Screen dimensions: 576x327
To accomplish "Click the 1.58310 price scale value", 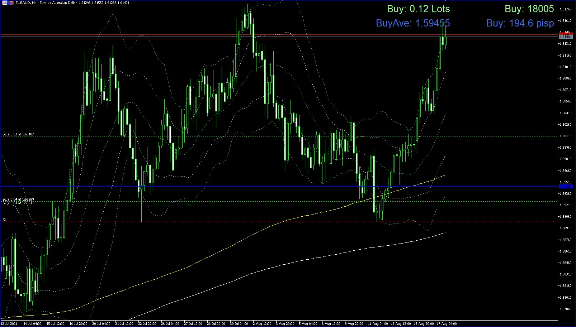I will pos(566,274).
